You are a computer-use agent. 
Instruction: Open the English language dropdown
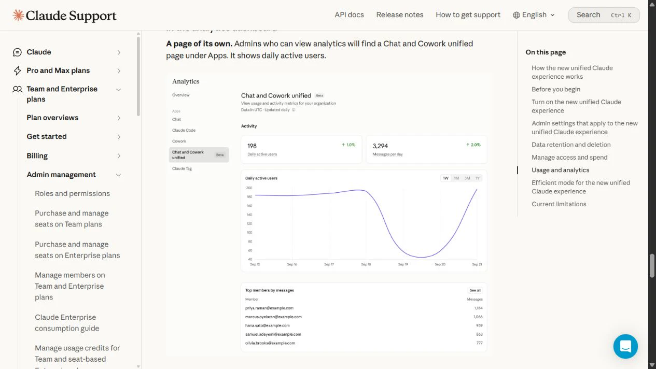coord(534,15)
